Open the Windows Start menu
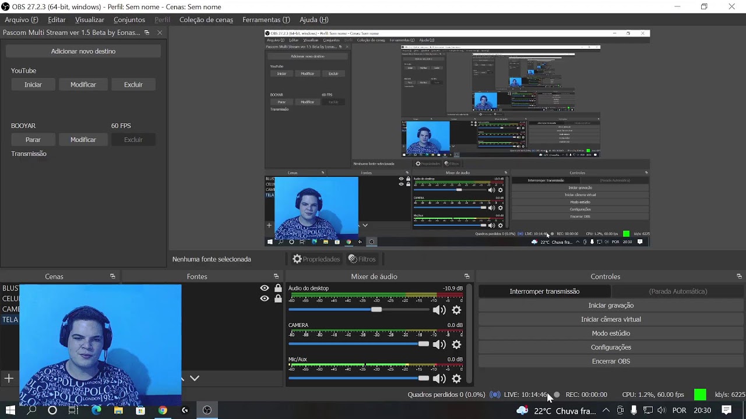 (x=10, y=410)
